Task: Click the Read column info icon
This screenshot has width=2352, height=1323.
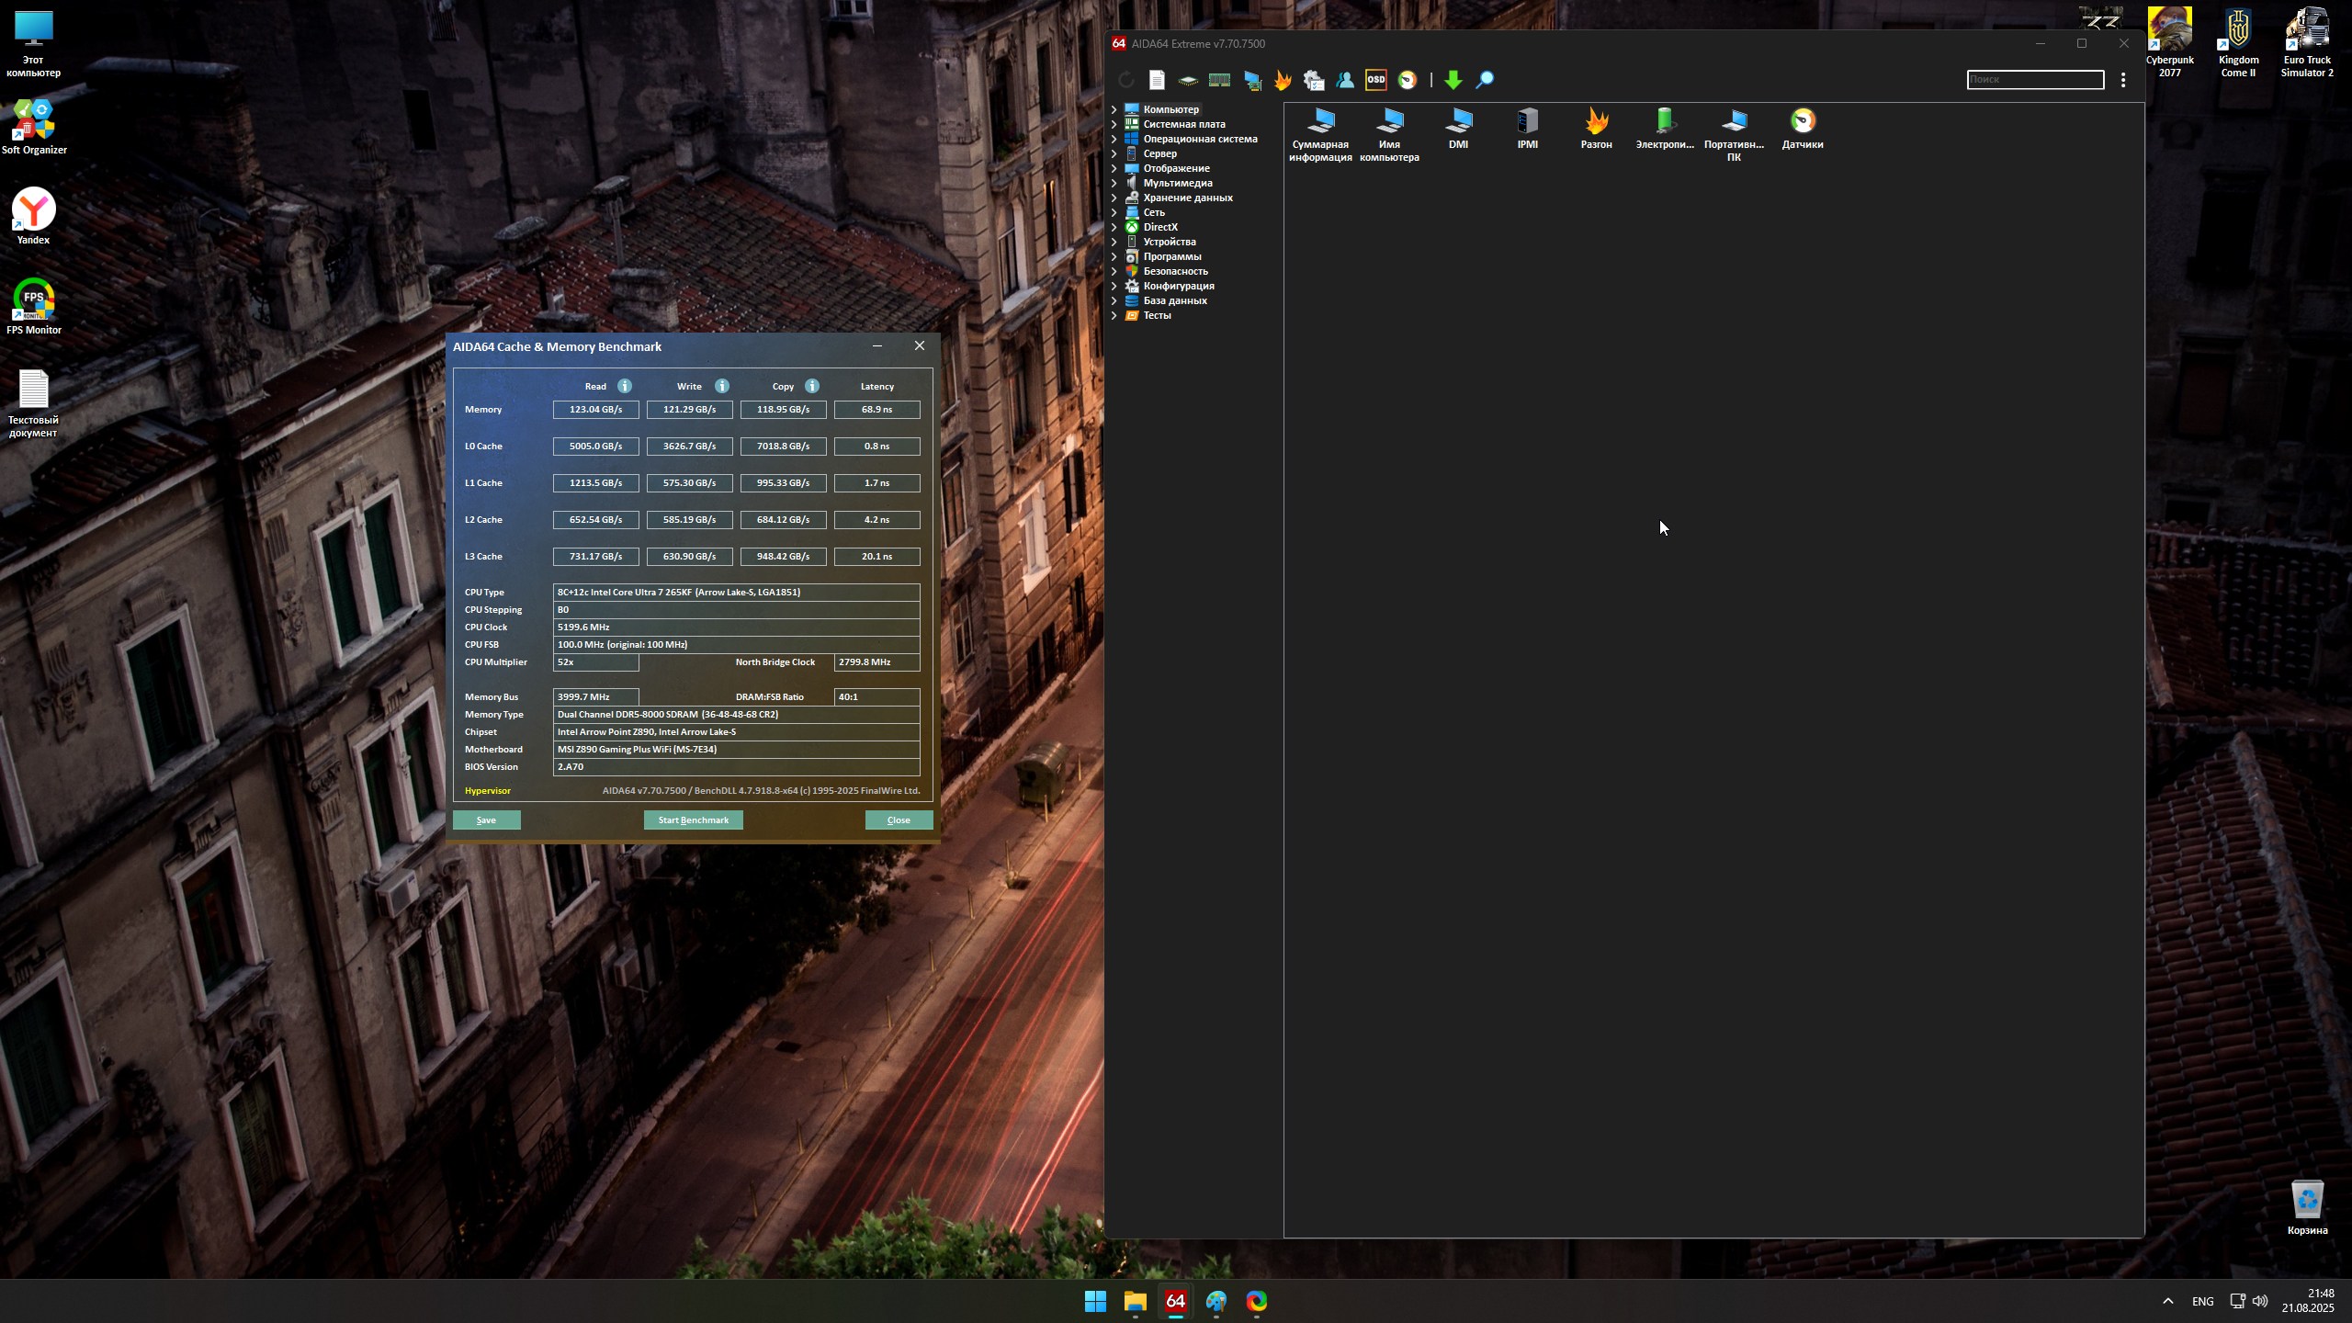Action: tap(625, 386)
